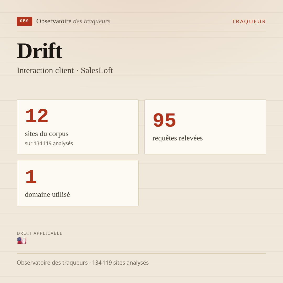The image size is (283, 283).
Task: Select the Interaction client · SalesLoft subtitle
Action: (x=65, y=70)
